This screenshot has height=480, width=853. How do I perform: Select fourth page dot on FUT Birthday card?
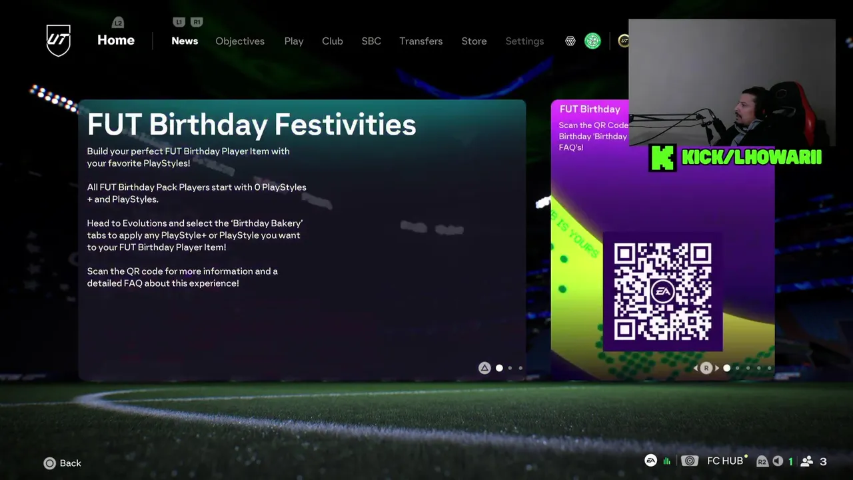pyautogui.click(x=759, y=368)
